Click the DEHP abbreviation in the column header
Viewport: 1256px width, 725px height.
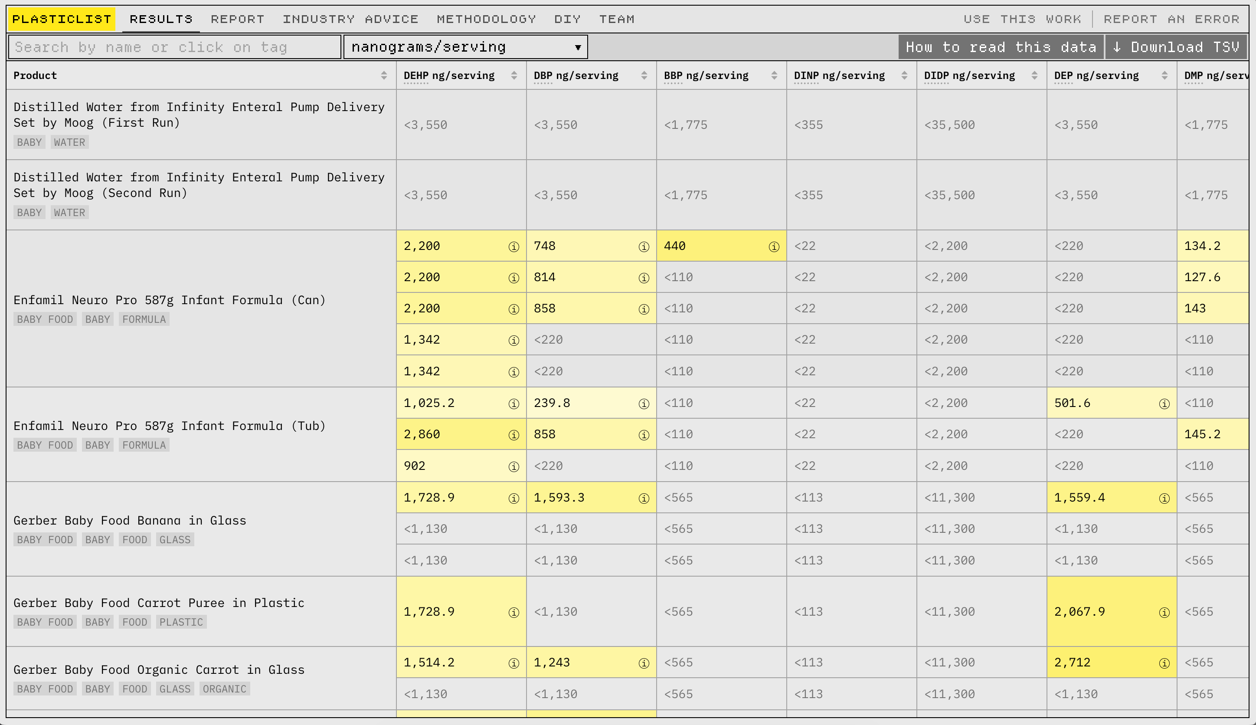tap(416, 75)
